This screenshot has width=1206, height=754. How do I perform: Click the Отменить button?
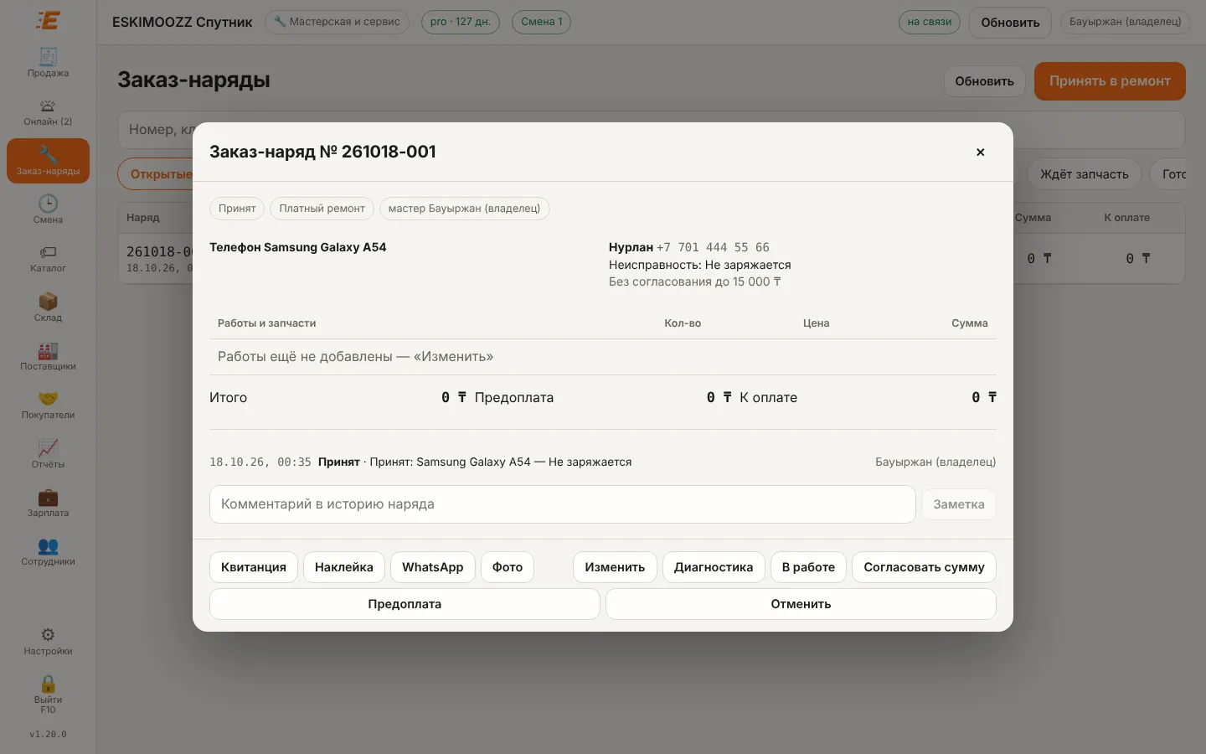pyautogui.click(x=801, y=604)
